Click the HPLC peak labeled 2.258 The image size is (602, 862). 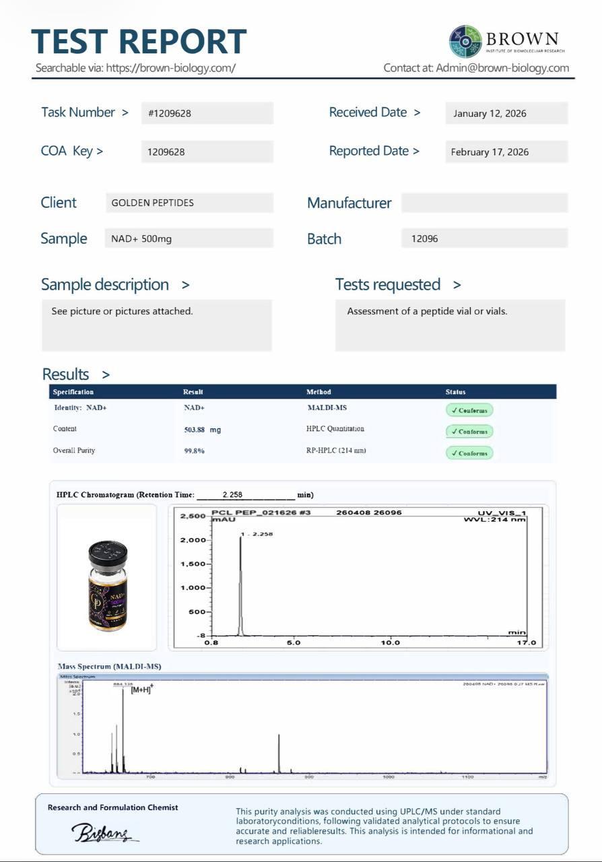240,585
